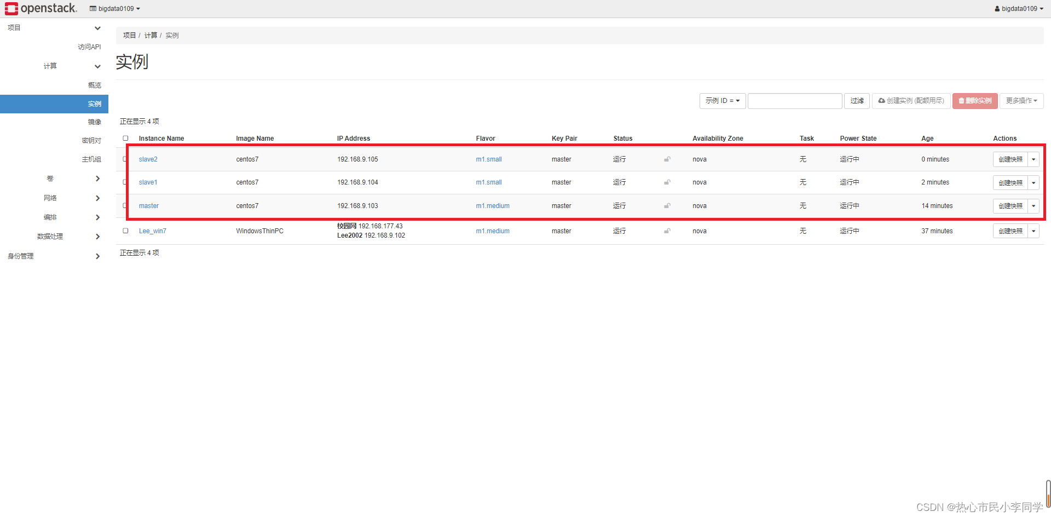Select the Lee_win7 instance checkbox
Viewport: 1051px width, 518px height.
pos(125,231)
